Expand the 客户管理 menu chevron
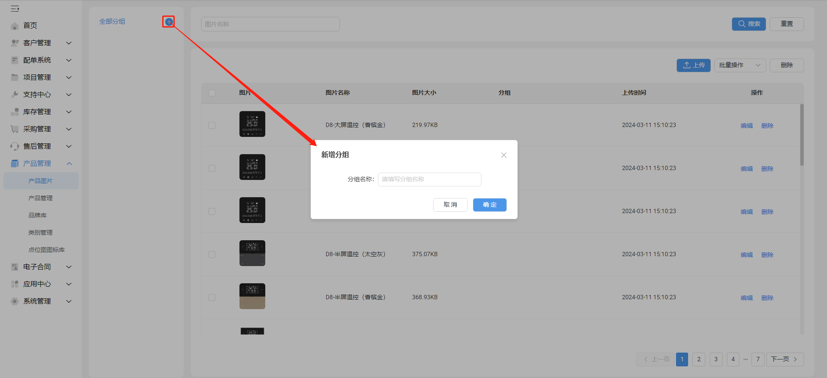The height and width of the screenshot is (378, 827). (69, 43)
